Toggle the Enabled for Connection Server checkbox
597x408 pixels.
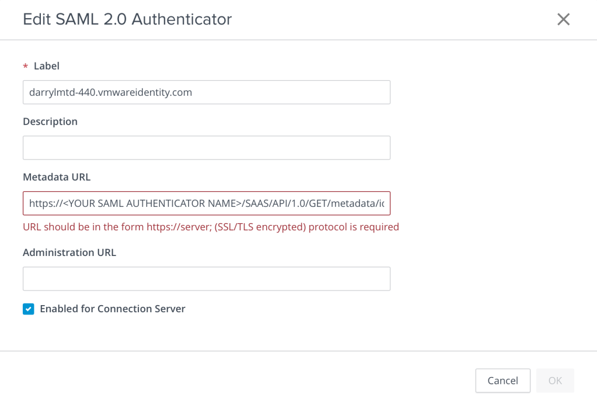(x=29, y=309)
